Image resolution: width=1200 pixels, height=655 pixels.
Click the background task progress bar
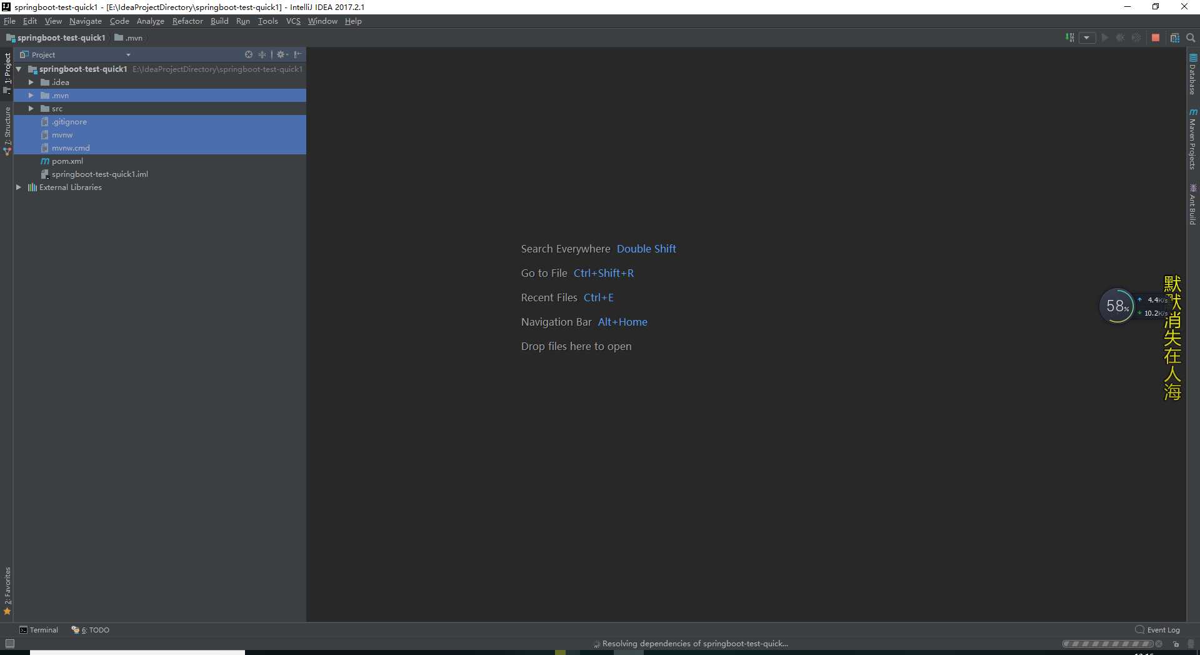pos(1107,643)
